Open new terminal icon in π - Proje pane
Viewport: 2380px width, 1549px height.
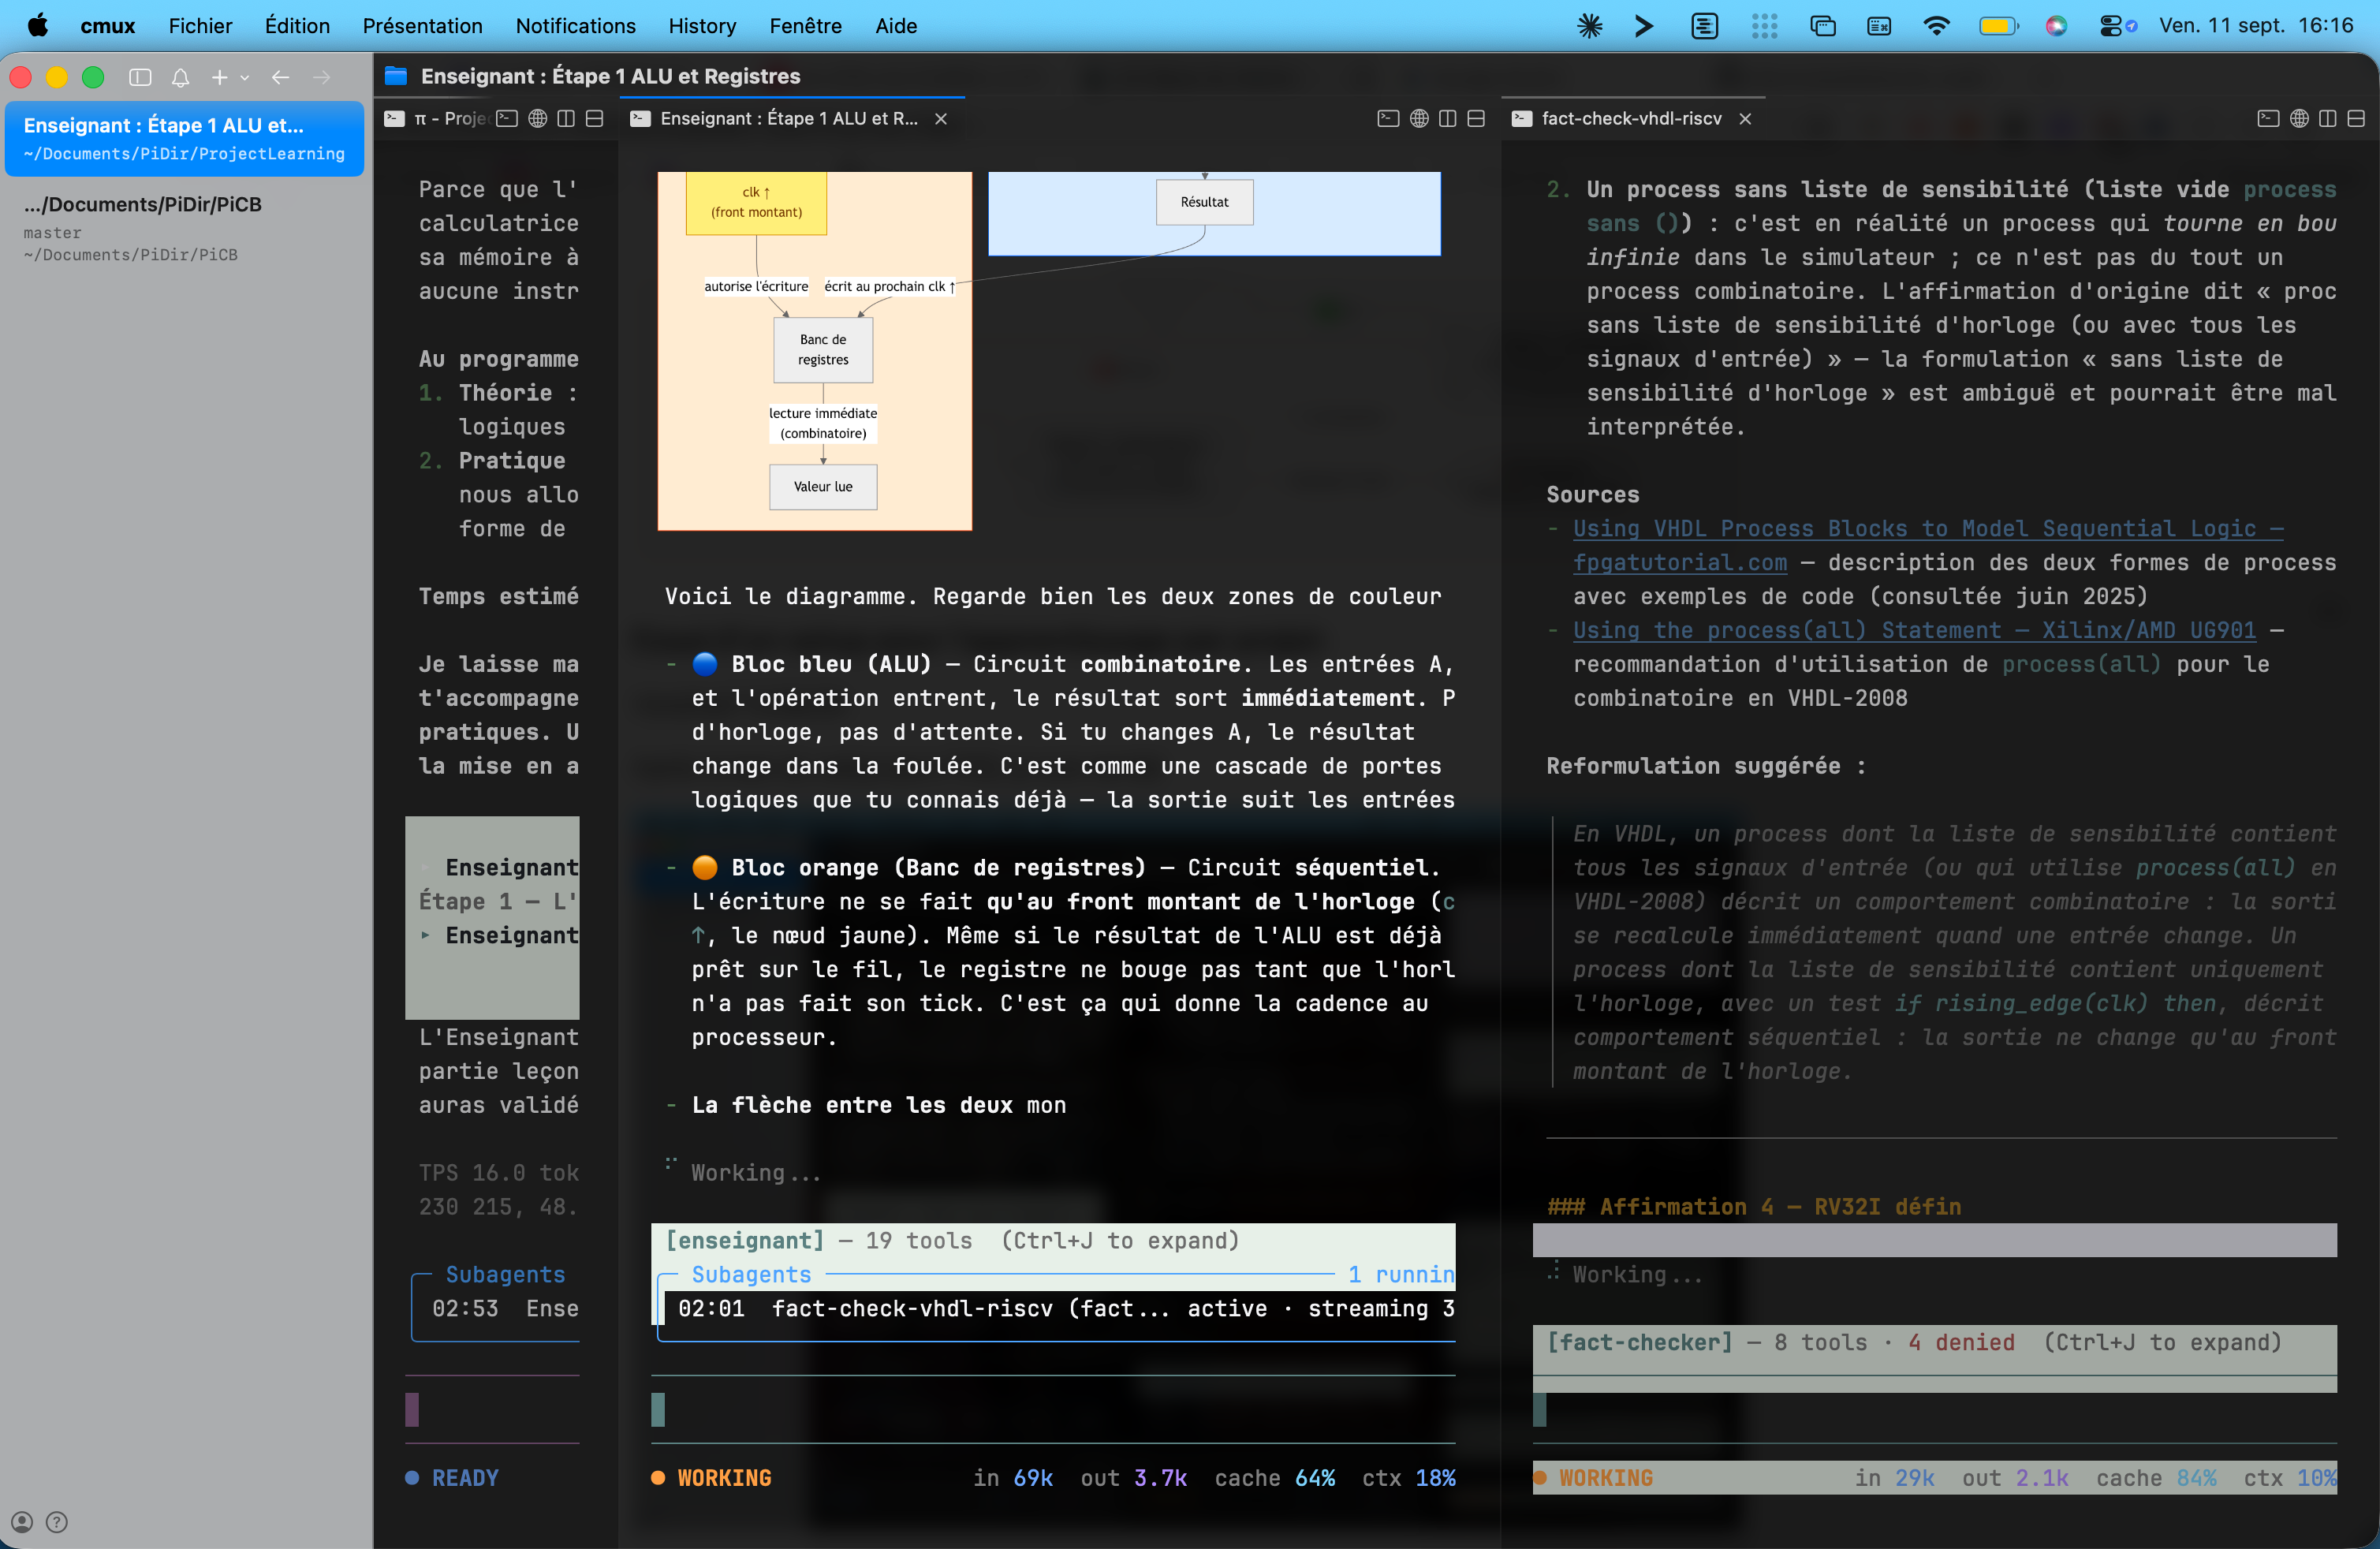[x=508, y=118]
